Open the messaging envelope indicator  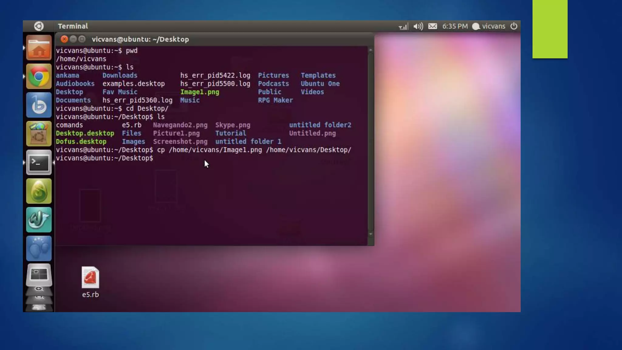(432, 26)
